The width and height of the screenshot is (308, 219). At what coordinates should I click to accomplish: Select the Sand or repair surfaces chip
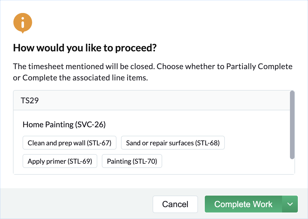click(173, 143)
